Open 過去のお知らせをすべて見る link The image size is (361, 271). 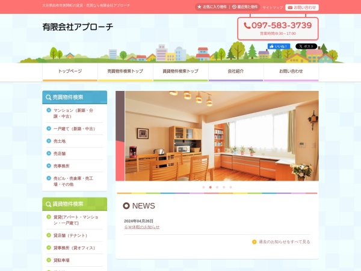[285, 241]
